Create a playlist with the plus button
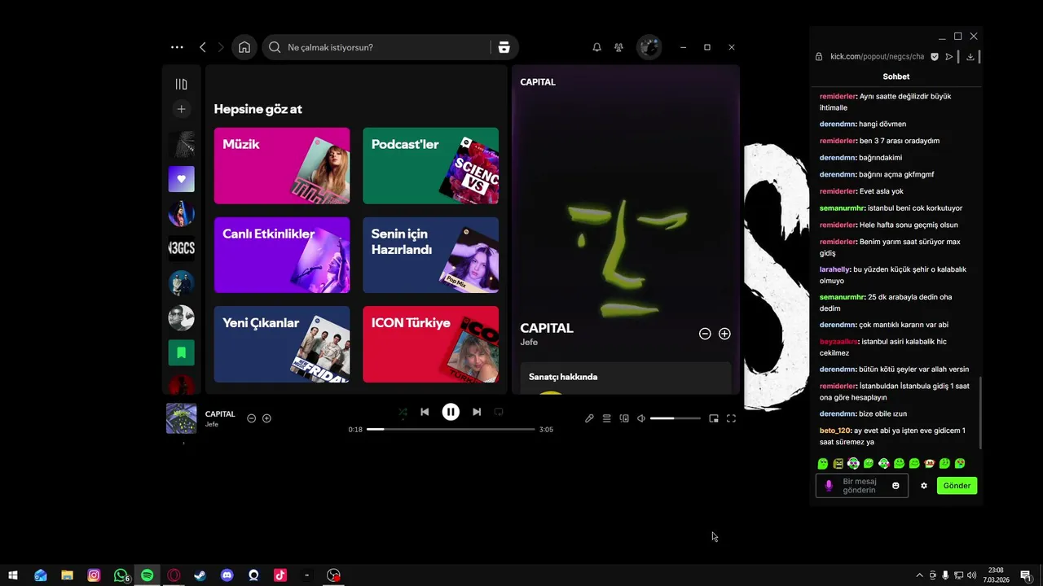The height and width of the screenshot is (586, 1043). [182, 109]
